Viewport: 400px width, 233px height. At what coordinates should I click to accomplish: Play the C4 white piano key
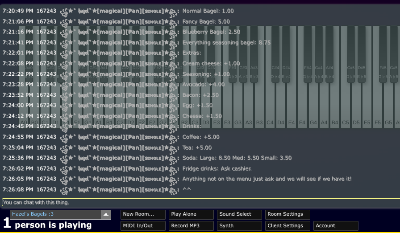(x=270, y=107)
